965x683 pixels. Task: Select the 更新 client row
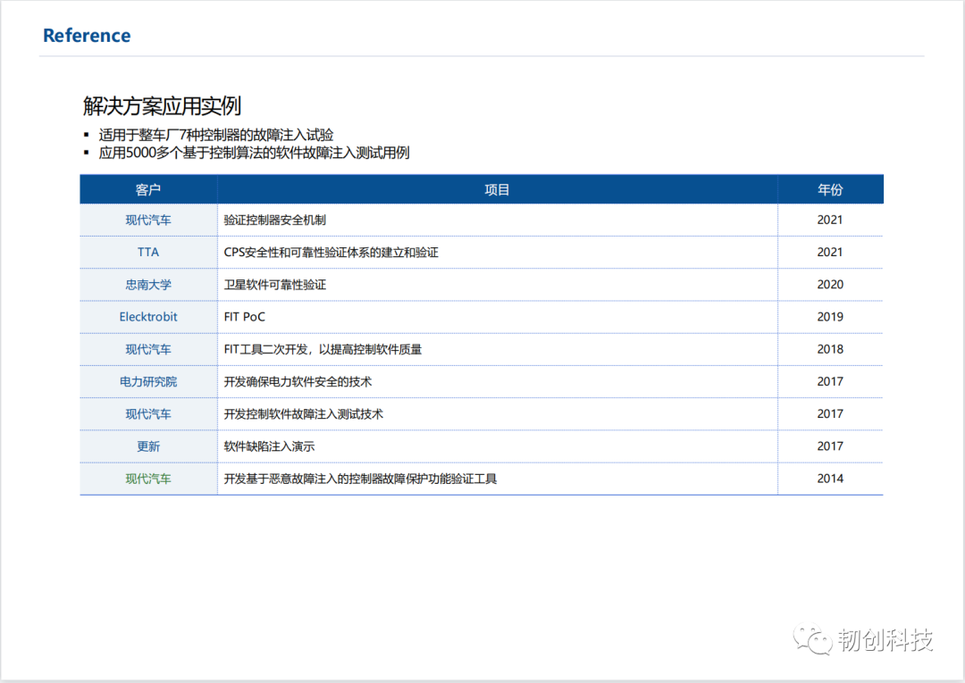coord(147,446)
